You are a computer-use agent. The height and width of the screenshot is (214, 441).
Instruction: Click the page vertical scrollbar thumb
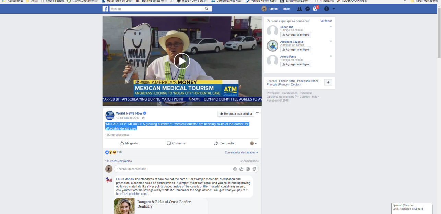[439, 32]
